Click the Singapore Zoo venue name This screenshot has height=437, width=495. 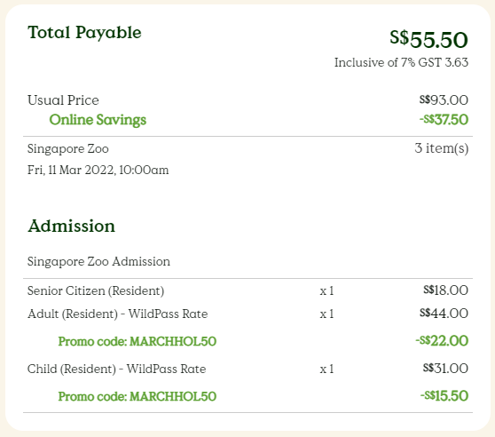click(68, 149)
